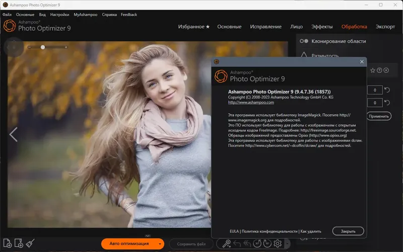The image size is (403, 252).
Task: Open the Вид menu
Action: [42, 15]
